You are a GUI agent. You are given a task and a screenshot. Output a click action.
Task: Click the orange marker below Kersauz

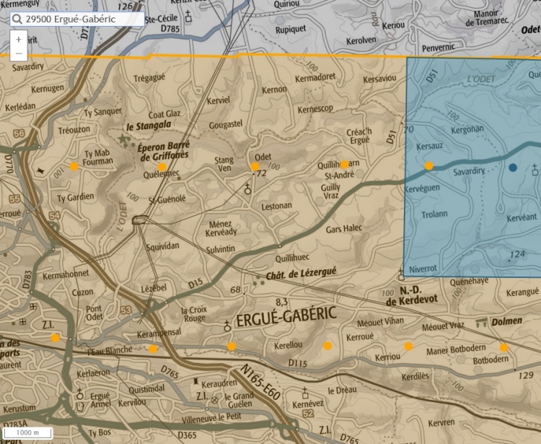pos(429,166)
